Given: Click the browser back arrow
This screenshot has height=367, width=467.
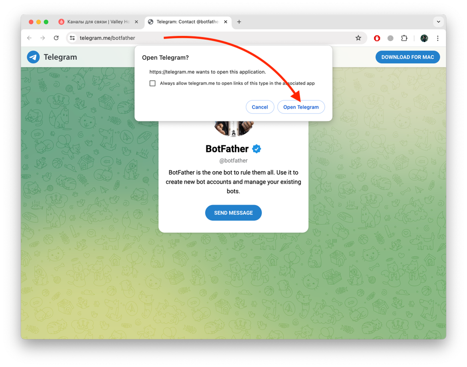Looking at the screenshot, I should (29, 38).
